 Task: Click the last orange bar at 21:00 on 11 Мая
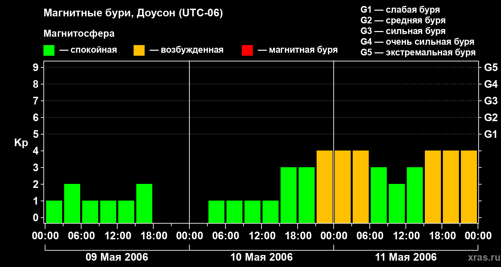pos(469,187)
